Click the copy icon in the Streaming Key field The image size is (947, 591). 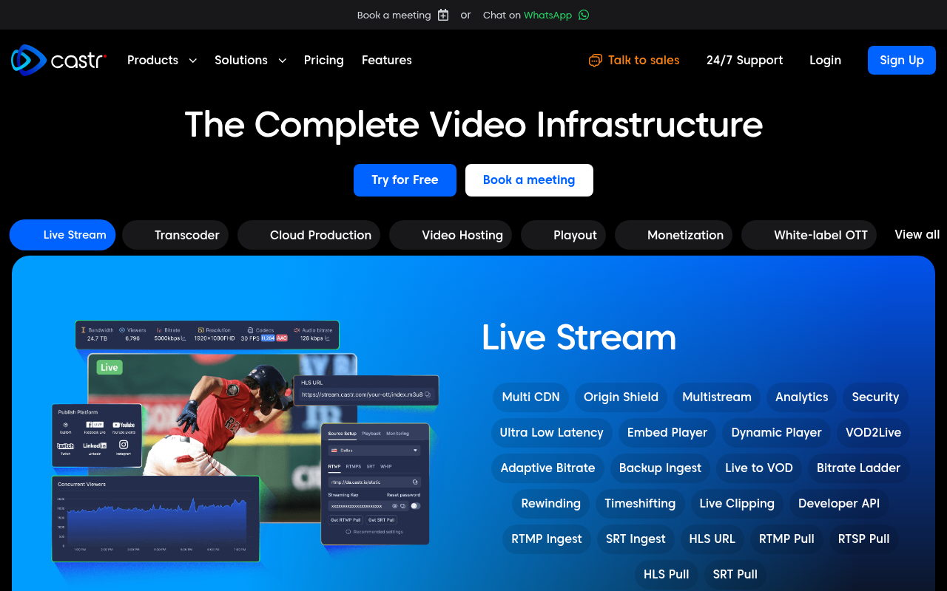(x=402, y=506)
